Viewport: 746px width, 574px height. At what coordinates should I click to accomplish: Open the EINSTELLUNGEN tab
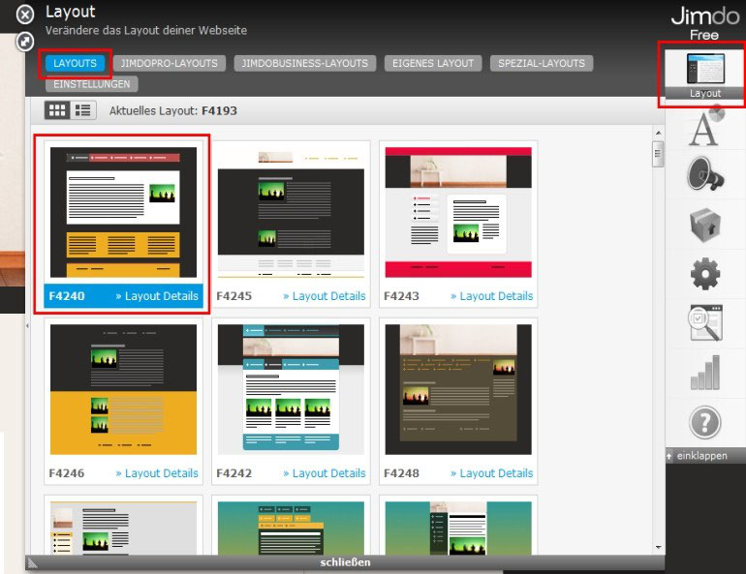(x=92, y=84)
